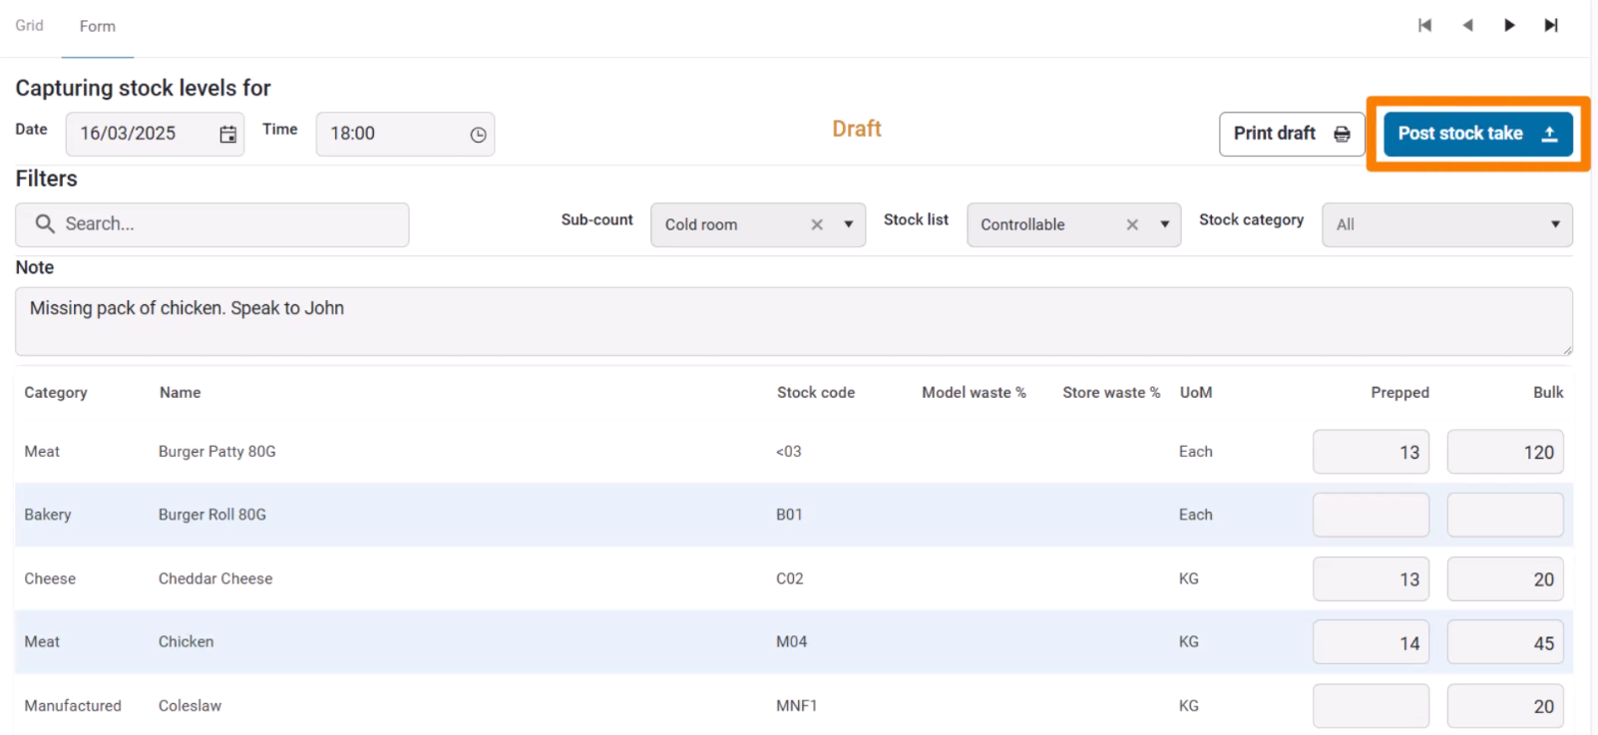The image size is (1598, 735).
Task: Click the Cheese category cell
Action: tap(50, 578)
